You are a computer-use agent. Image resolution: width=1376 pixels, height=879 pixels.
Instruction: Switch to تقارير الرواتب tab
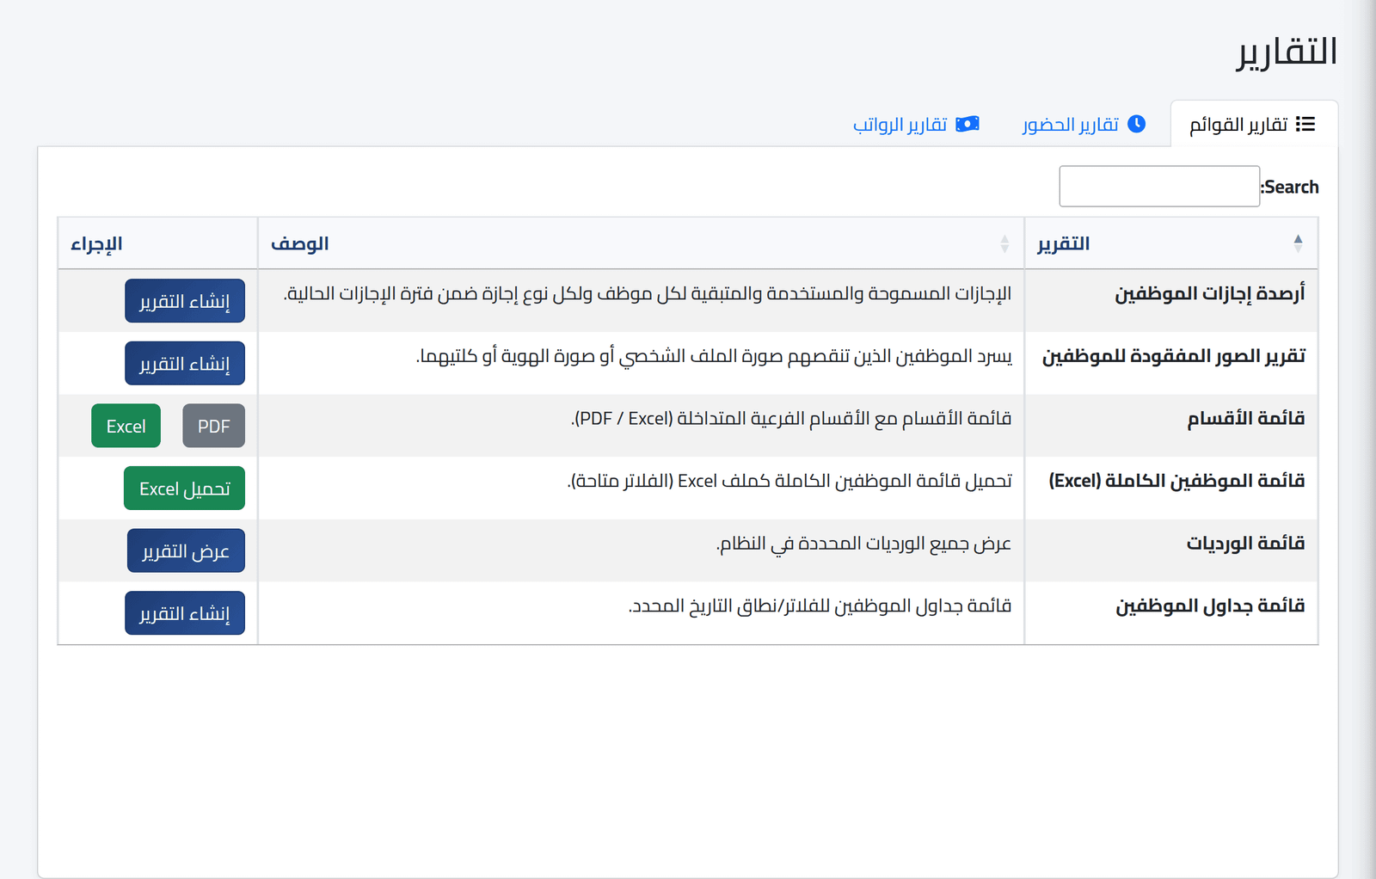coord(916,124)
